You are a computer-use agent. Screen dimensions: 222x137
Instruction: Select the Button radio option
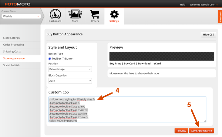63,59
